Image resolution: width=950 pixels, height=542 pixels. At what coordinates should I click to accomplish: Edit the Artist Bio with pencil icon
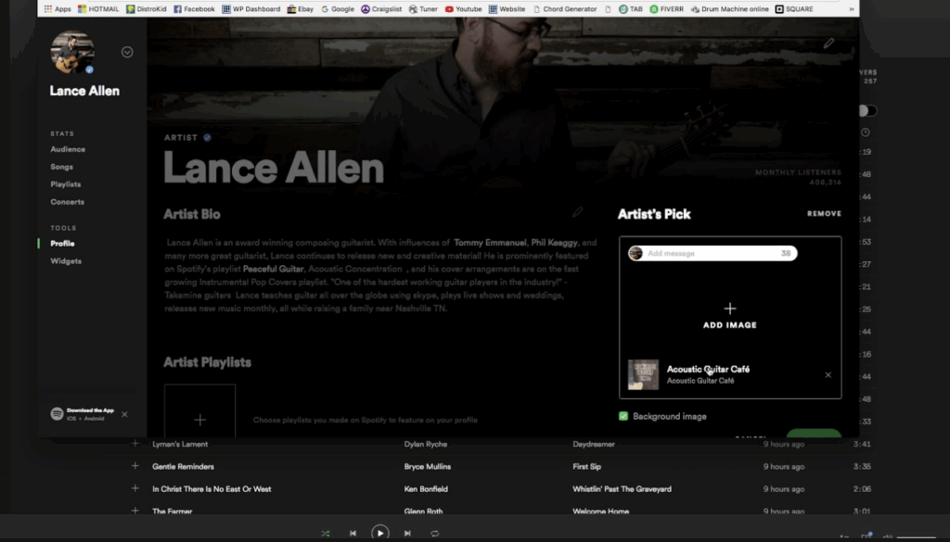coord(577,212)
